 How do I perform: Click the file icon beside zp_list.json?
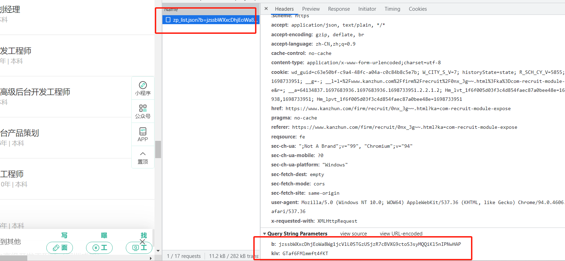click(x=168, y=20)
